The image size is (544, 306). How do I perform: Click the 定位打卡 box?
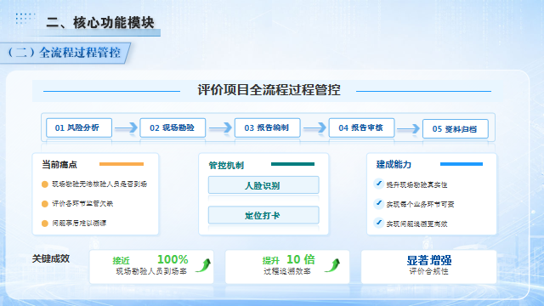(263, 215)
